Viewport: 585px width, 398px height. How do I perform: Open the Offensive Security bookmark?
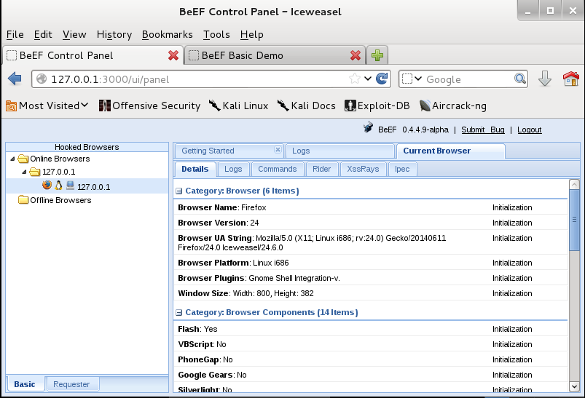[x=149, y=106]
